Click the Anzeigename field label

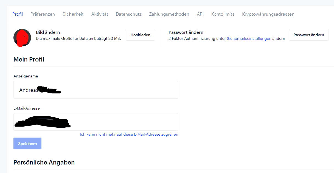coord(26,76)
